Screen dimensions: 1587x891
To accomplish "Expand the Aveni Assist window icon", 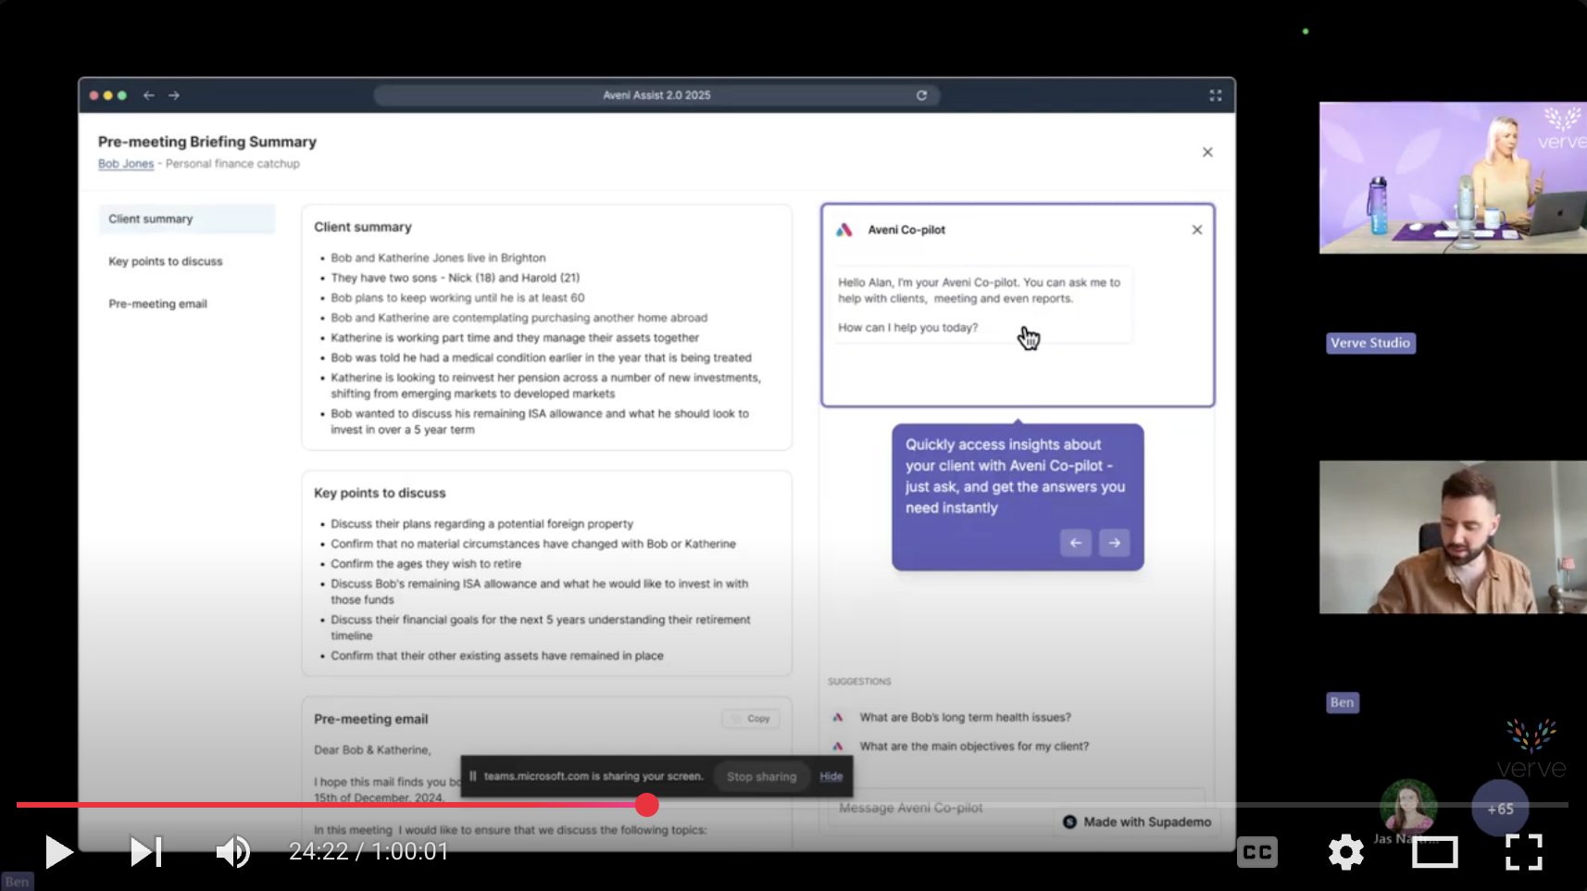I will (1215, 95).
